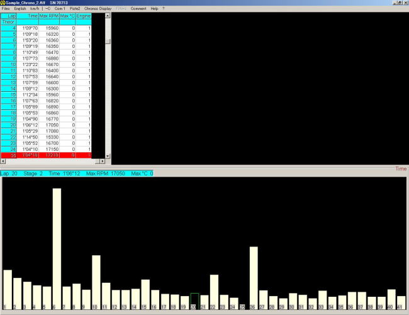Screen dimensions: 409x315
Task: Click the red Time label above chart
Action: tap(401, 169)
